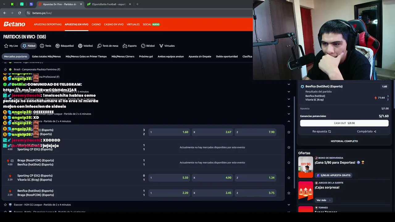
Task: Cash out the bet for S/0.90
Action: point(344,123)
